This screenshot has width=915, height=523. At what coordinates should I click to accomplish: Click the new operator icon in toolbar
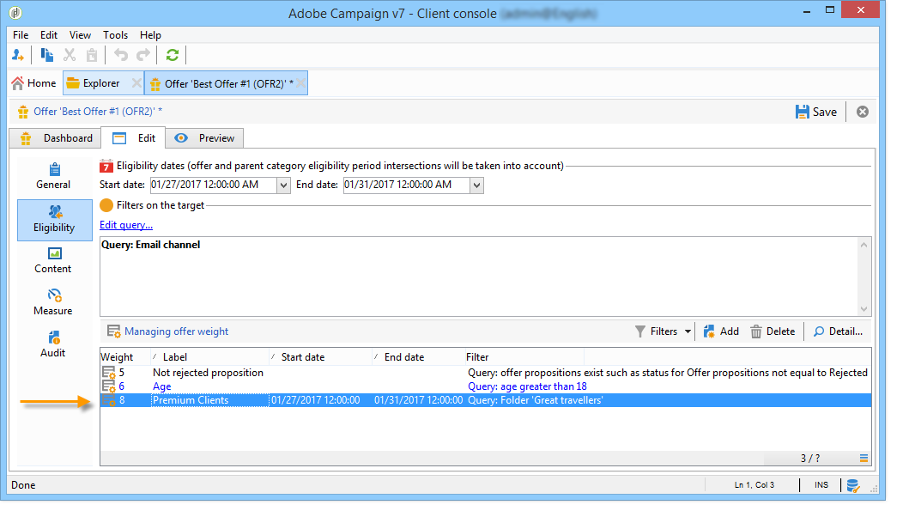(17, 56)
